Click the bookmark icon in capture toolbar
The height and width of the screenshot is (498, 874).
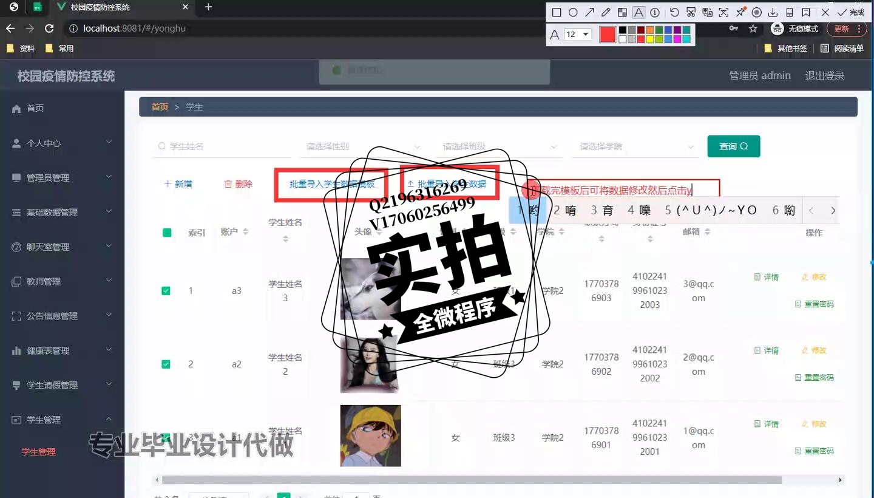[x=806, y=12]
